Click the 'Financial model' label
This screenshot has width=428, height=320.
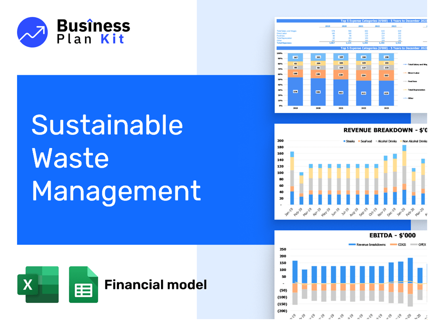click(x=156, y=285)
